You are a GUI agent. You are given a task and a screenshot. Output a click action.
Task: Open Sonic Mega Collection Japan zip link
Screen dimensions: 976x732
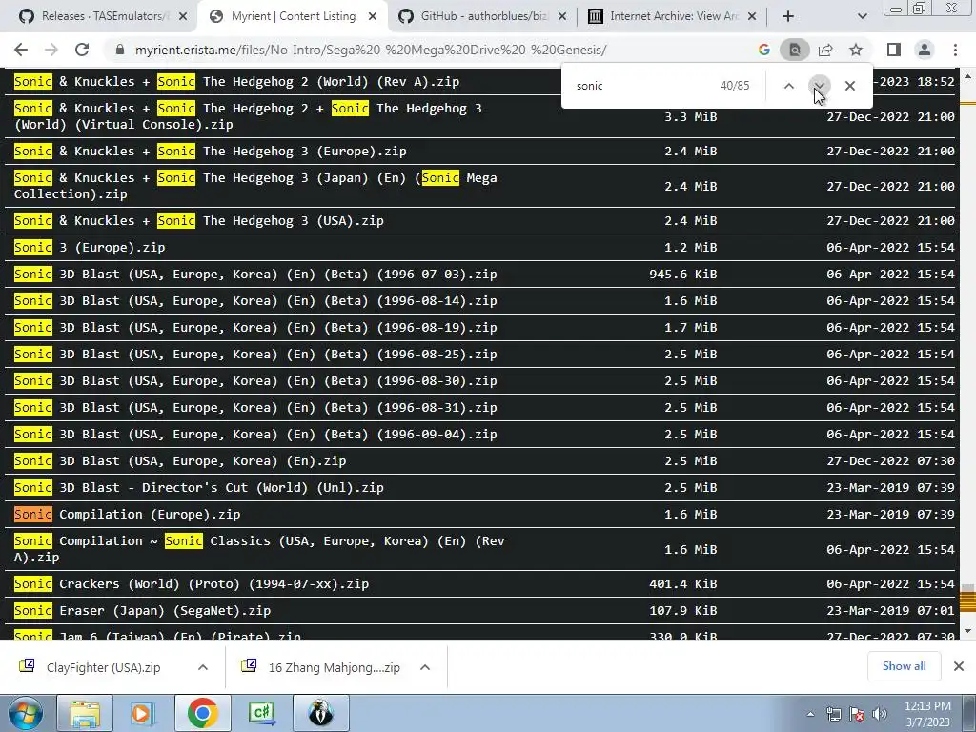click(255, 186)
